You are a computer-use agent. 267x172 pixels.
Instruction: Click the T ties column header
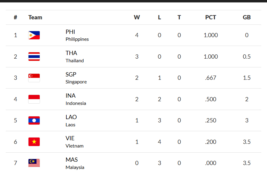tap(179, 17)
